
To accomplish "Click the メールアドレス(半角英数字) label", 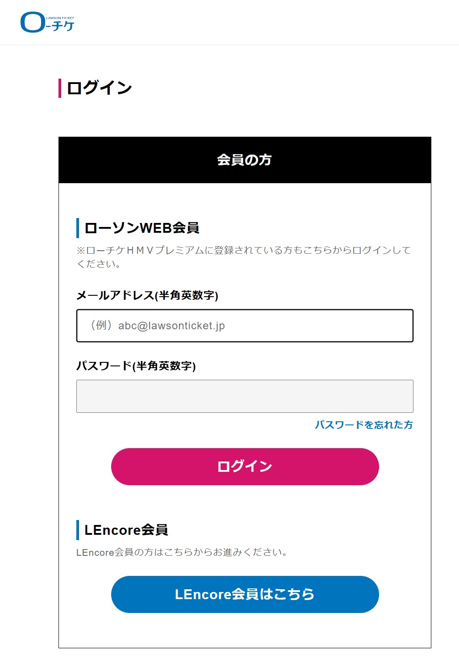I will (147, 295).
